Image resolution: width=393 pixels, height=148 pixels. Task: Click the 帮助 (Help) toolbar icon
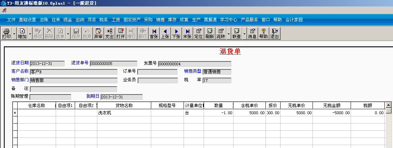click(263, 33)
